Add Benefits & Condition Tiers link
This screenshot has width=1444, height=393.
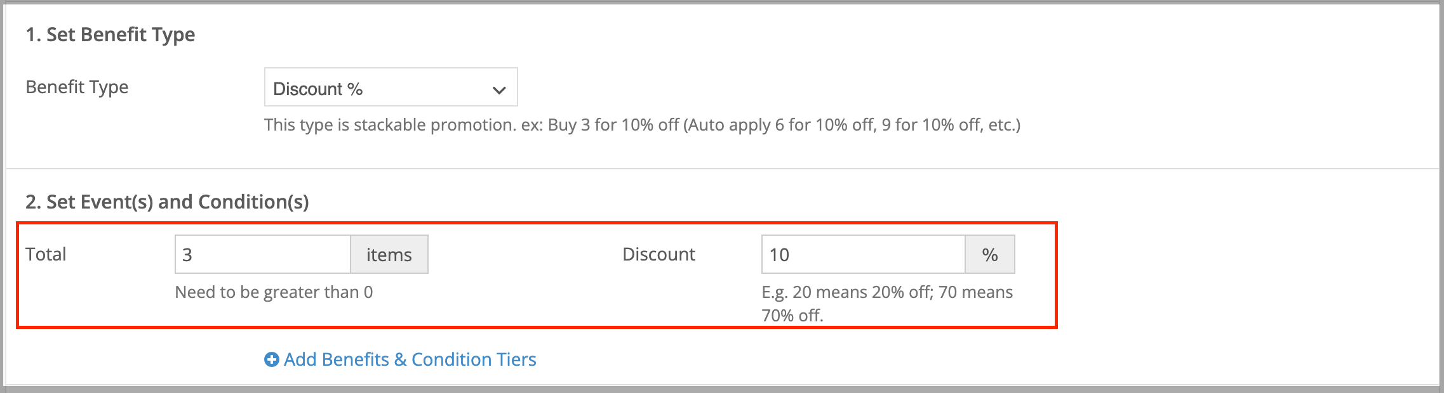[x=401, y=359]
